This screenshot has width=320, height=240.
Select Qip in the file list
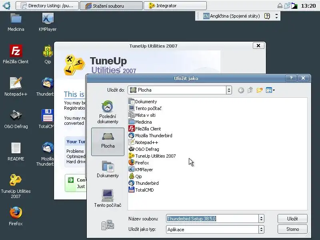coord(135,176)
